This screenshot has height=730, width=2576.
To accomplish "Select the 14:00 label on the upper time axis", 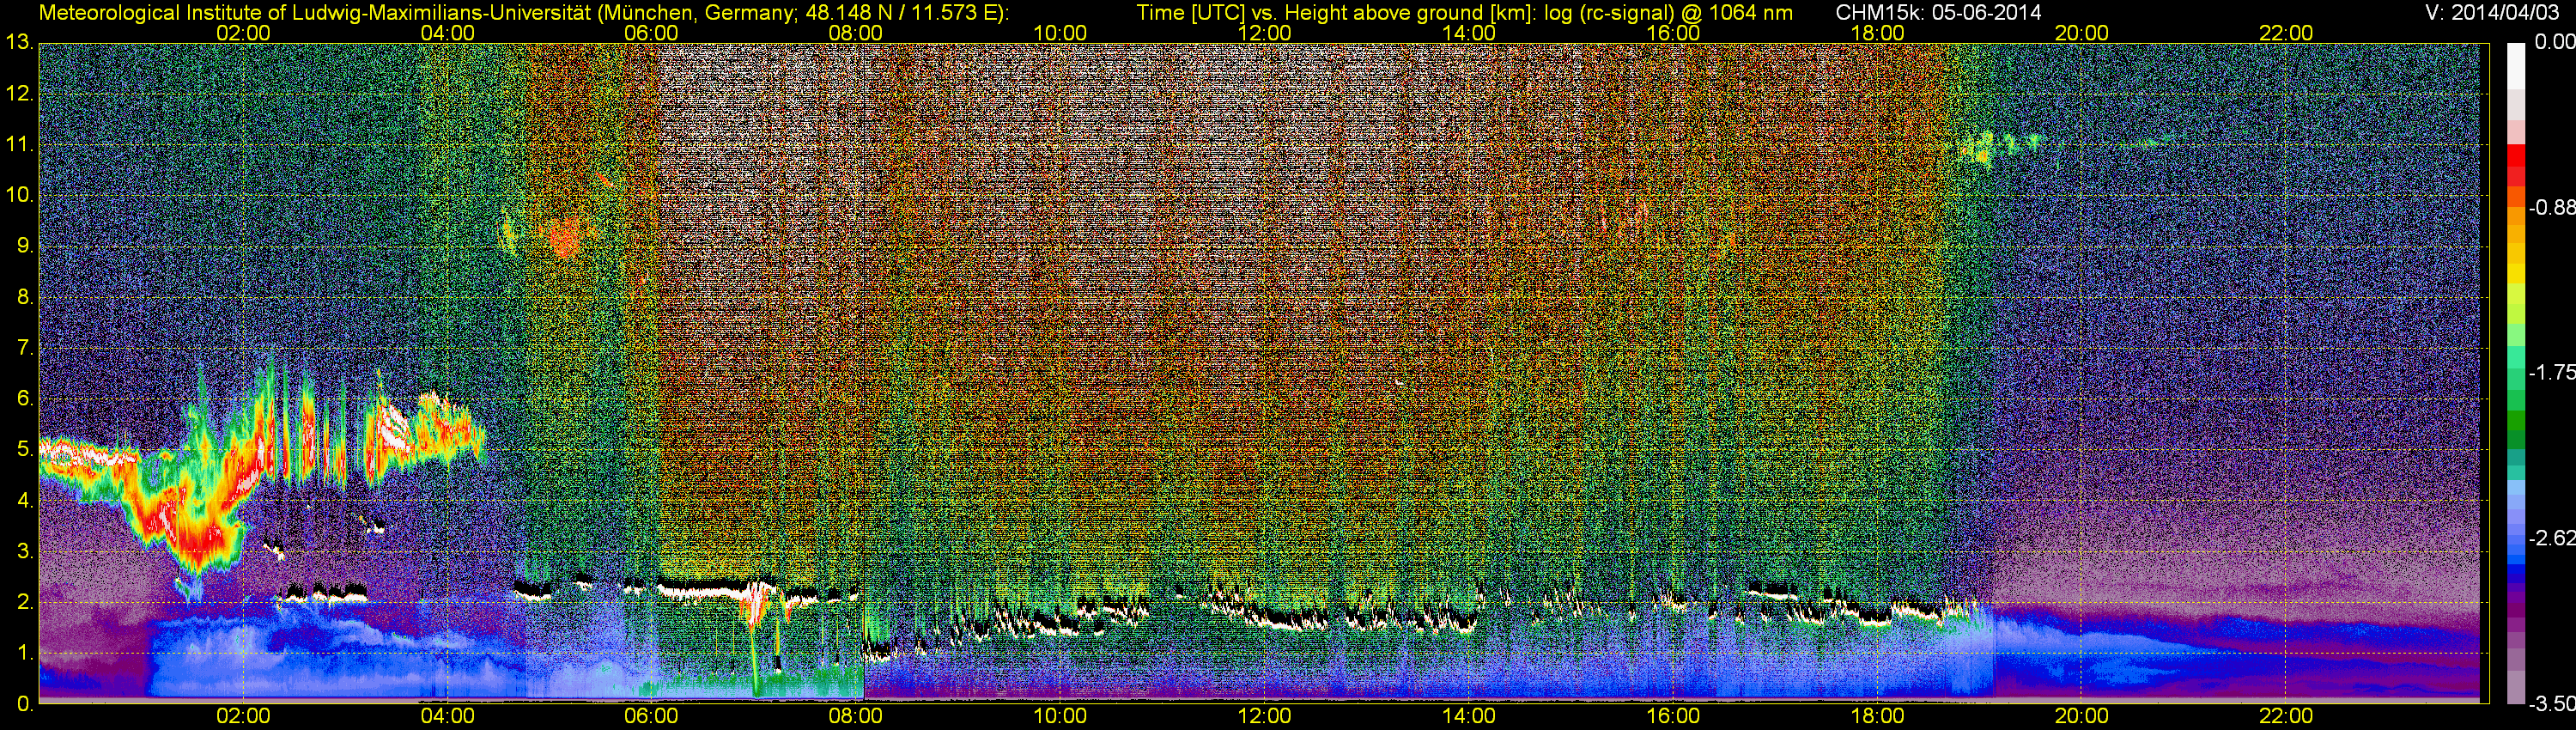I will click(1469, 33).
